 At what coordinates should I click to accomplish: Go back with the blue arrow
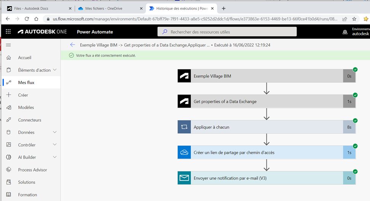[x=72, y=45]
